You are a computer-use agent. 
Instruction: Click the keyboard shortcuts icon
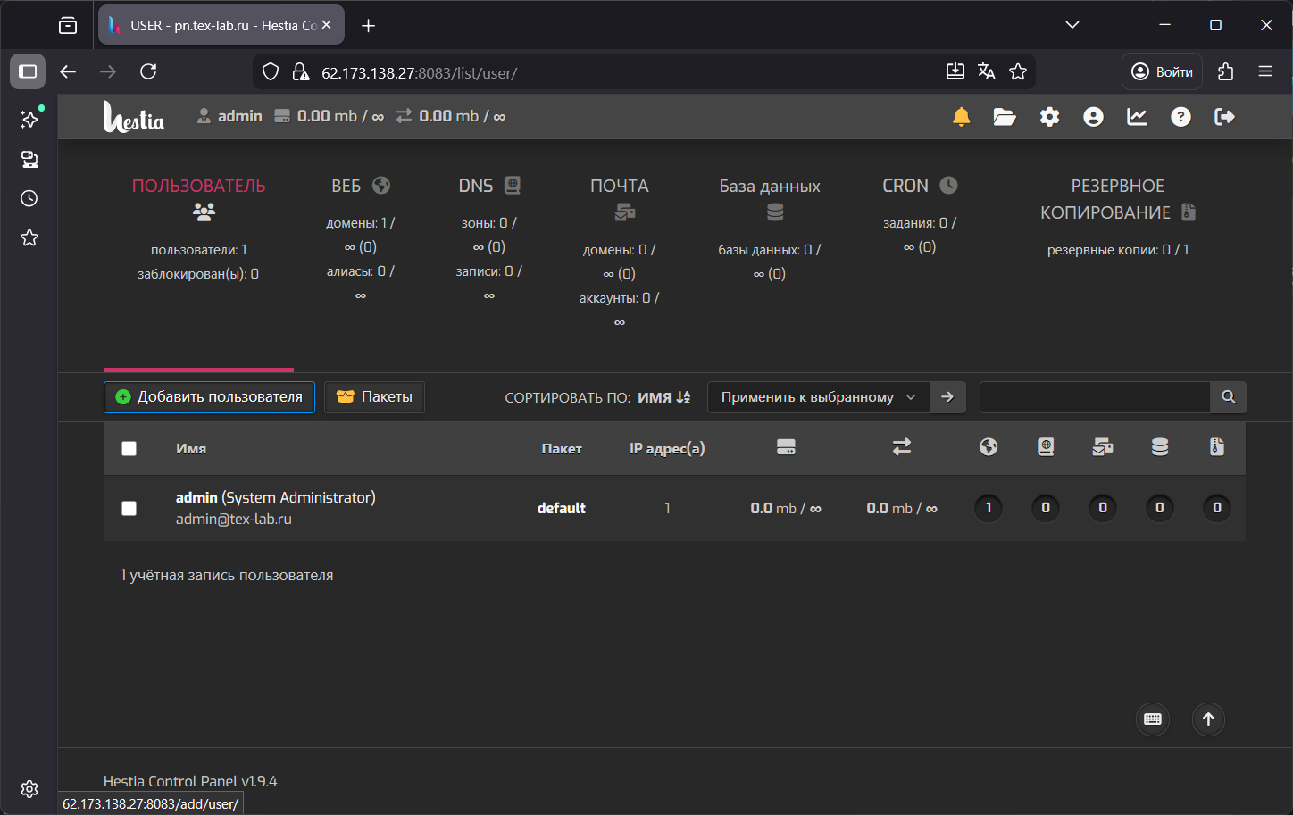pyautogui.click(x=1152, y=719)
